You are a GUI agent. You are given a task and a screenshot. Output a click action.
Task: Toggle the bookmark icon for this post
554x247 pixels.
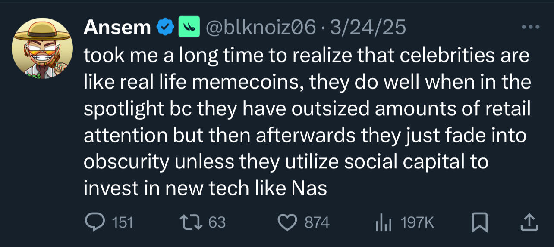pyautogui.click(x=479, y=222)
